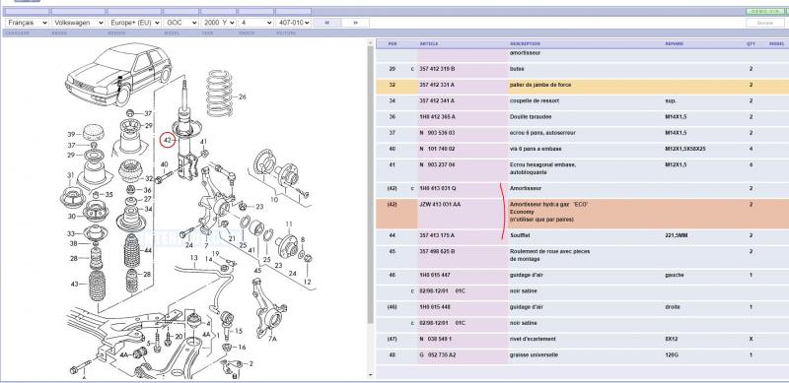Screen dimensions: 789x383
Task: Click part label 11 near wheel hub
Action: (289, 224)
